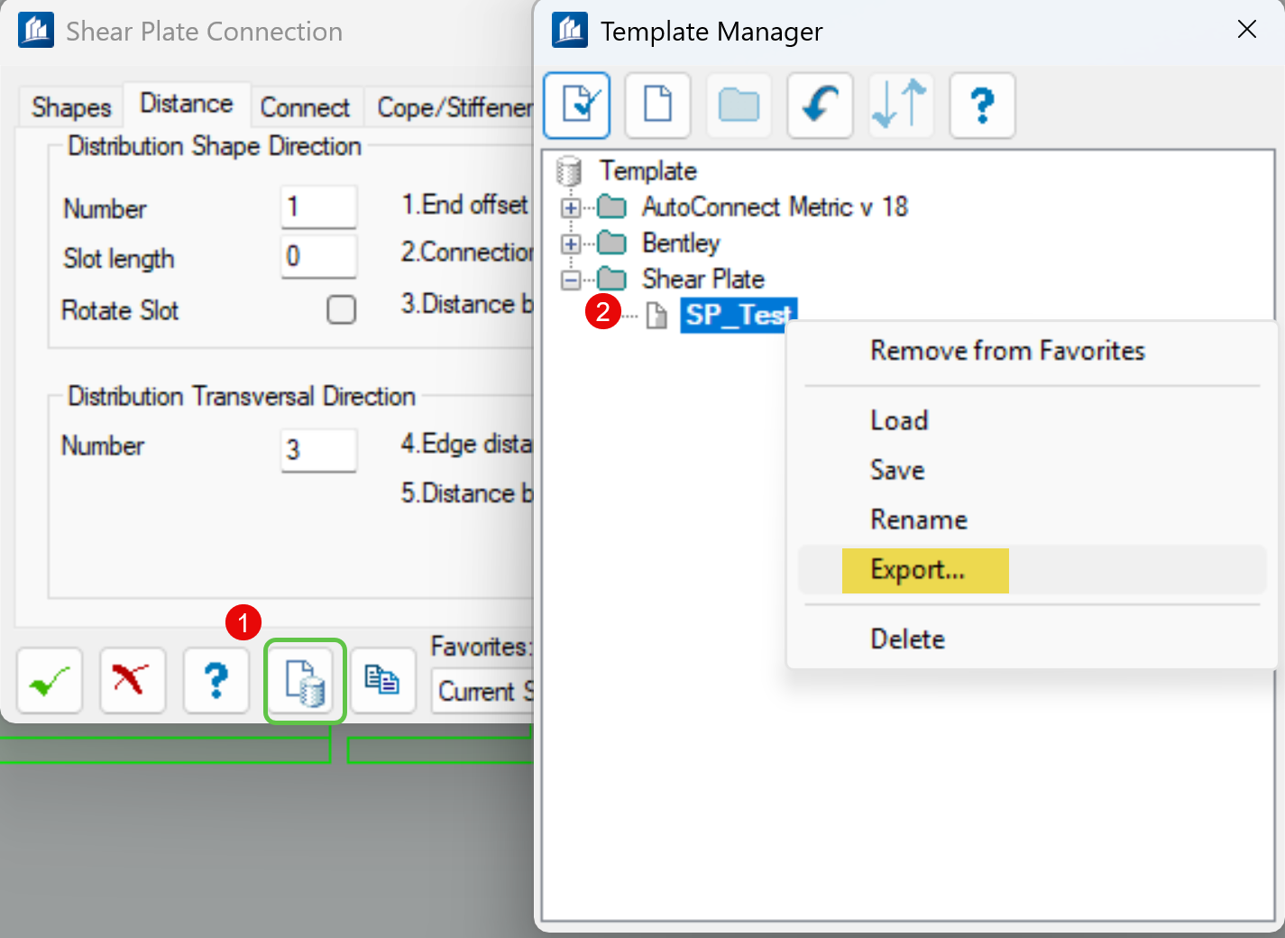Click the new template page icon

click(x=657, y=106)
